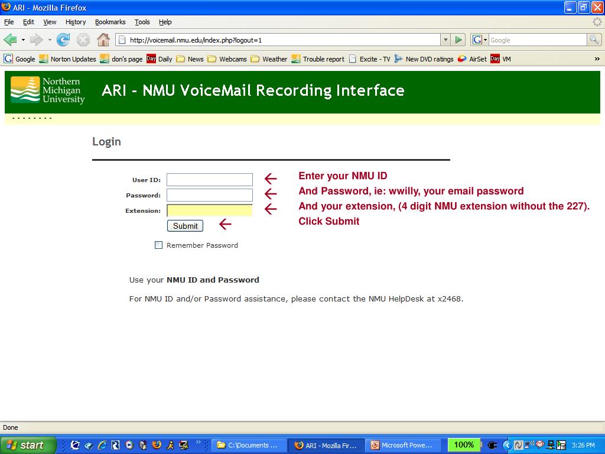This screenshot has height=454, width=605.
Task: Click the User ID input field
Action: [210, 180]
